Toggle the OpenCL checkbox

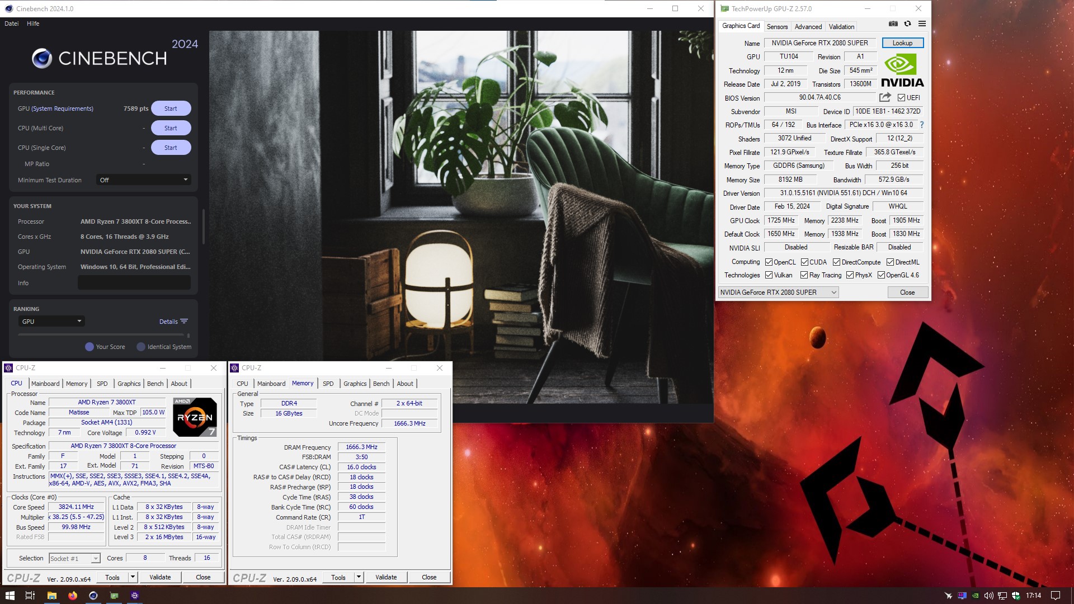pos(769,262)
